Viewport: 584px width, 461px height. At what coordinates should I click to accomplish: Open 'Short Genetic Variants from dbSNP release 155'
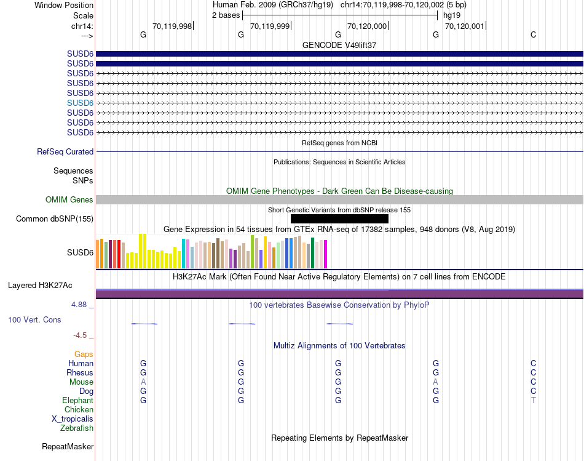coord(339,210)
